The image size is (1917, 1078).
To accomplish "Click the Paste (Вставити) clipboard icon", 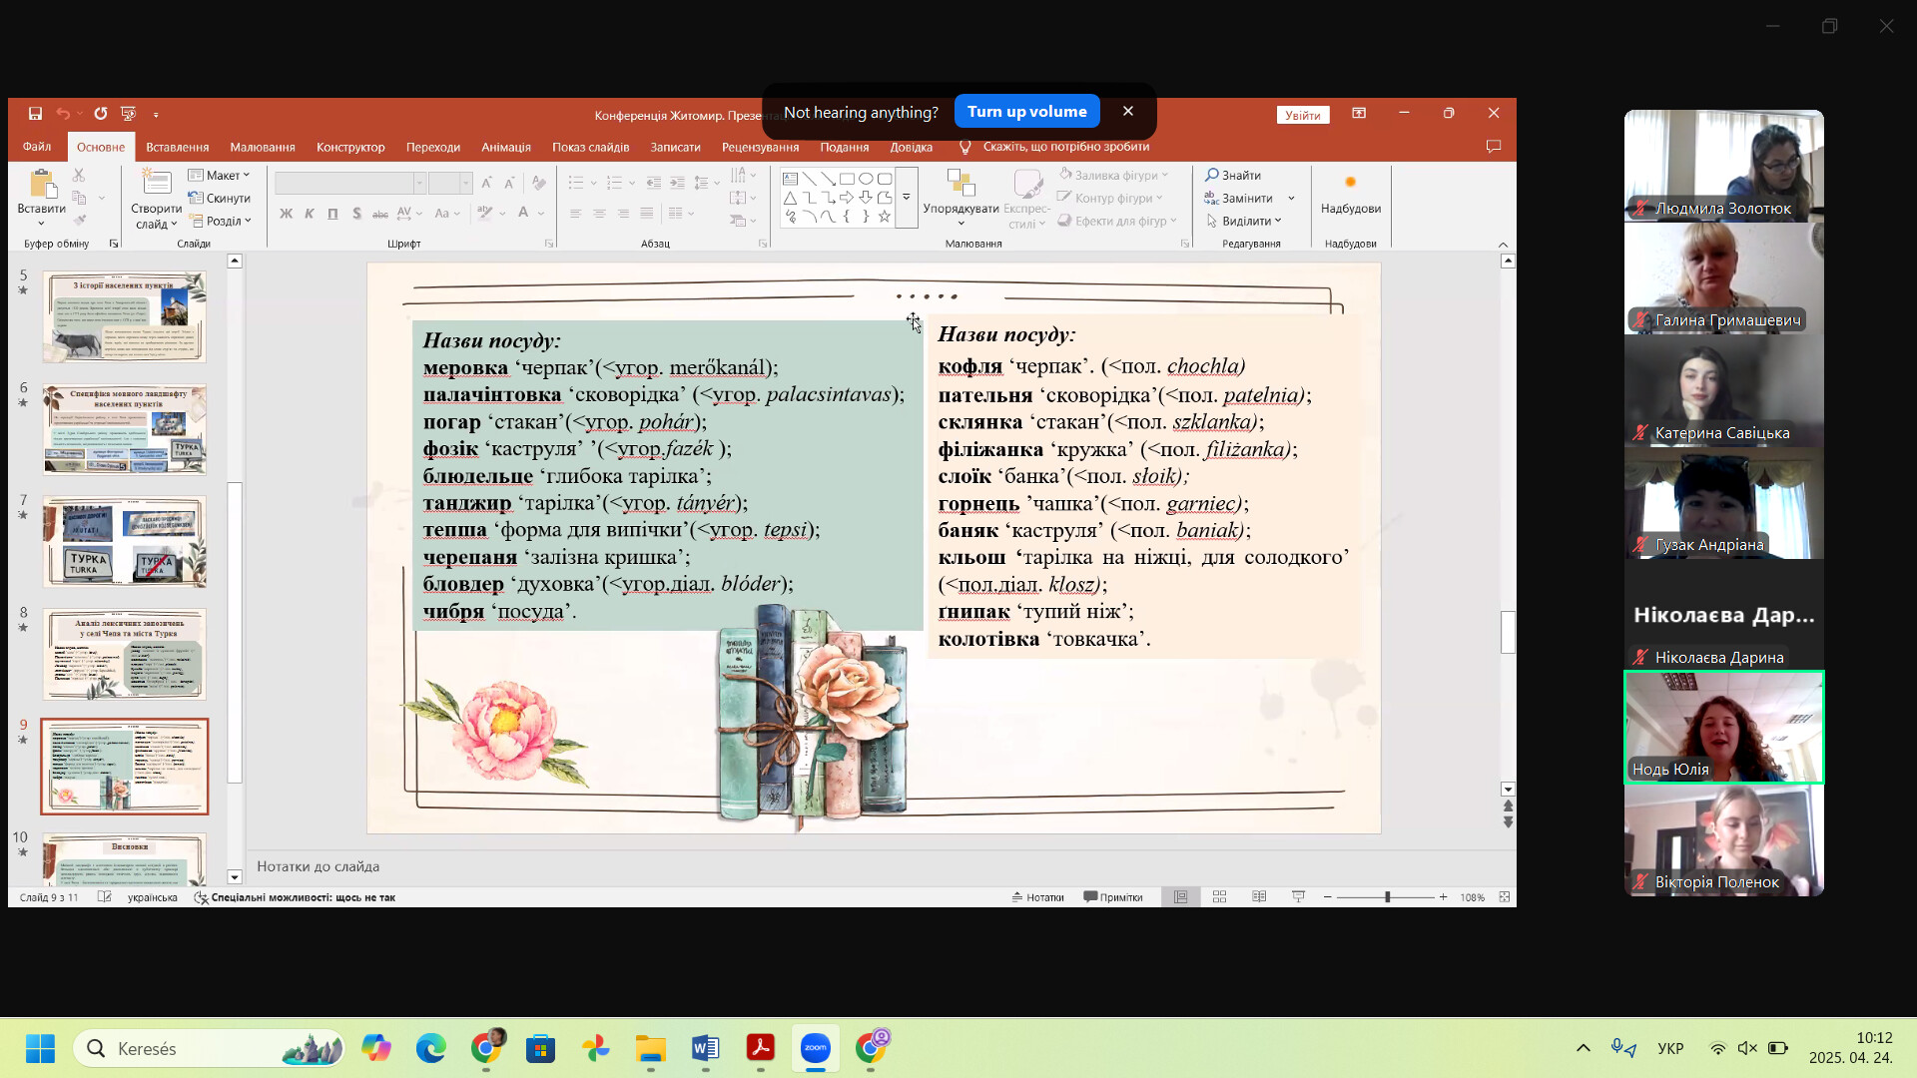I will pos(41,186).
